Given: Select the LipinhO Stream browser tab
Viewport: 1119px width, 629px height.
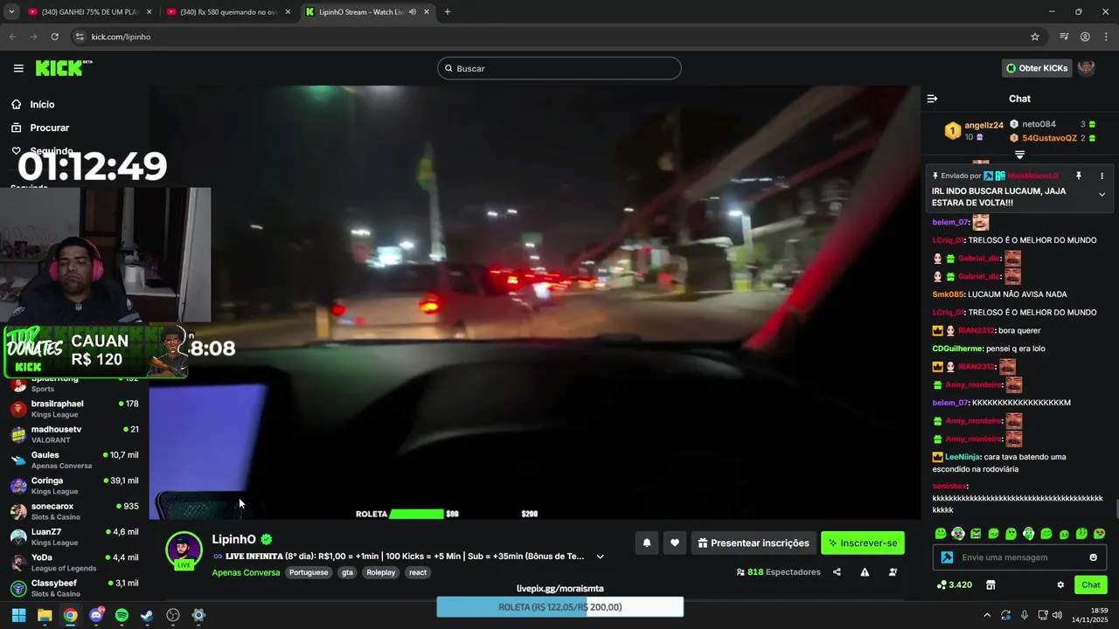Looking at the screenshot, I should click(x=368, y=11).
